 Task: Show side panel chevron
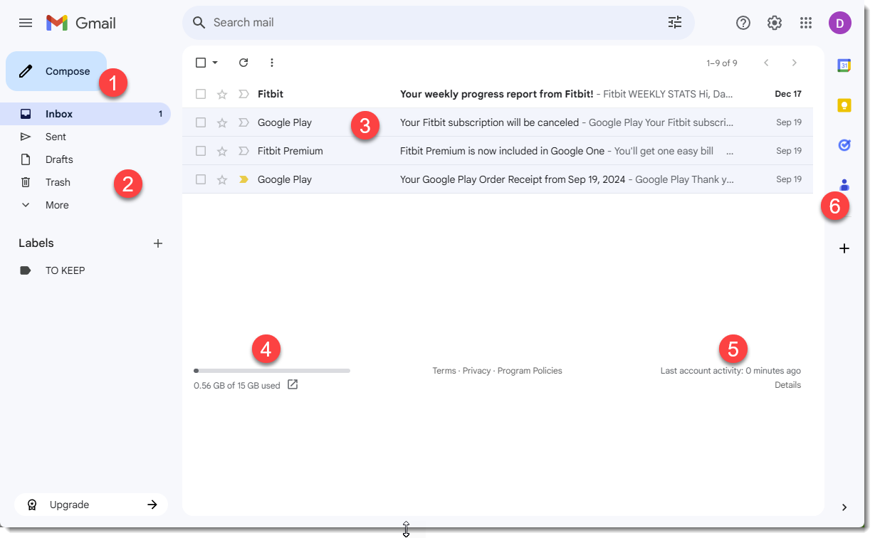pyautogui.click(x=844, y=507)
